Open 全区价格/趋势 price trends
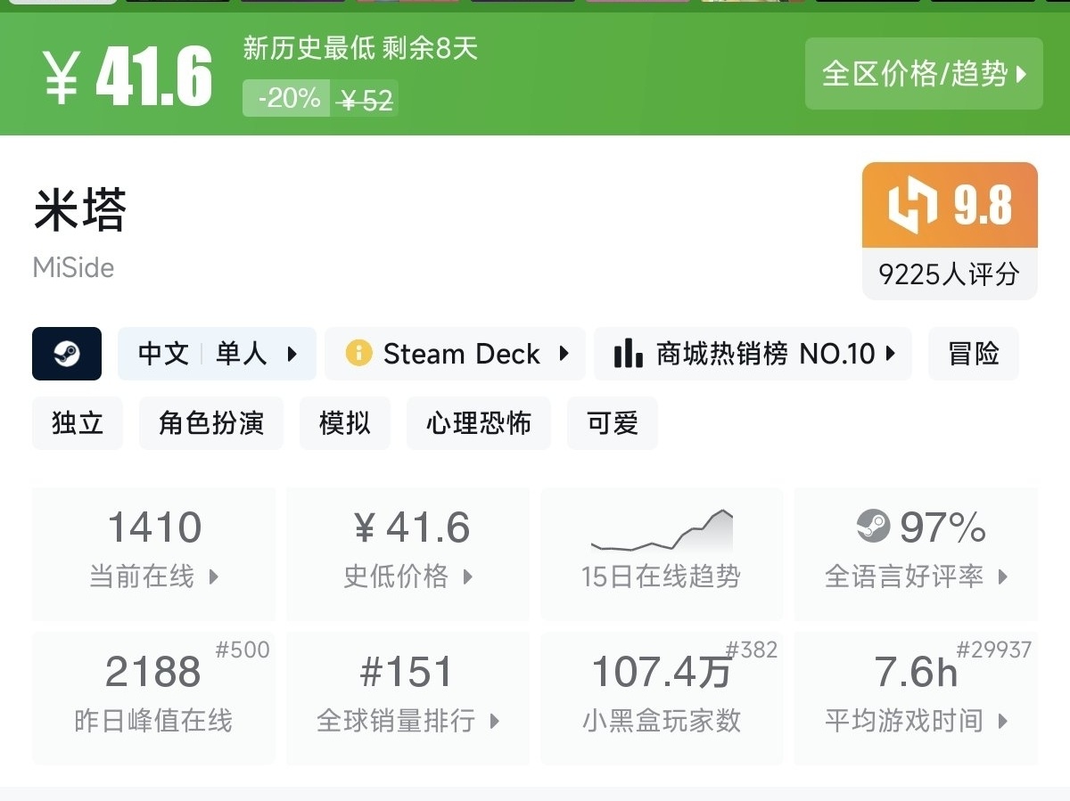The width and height of the screenshot is (1070, 801). point(924,74)
